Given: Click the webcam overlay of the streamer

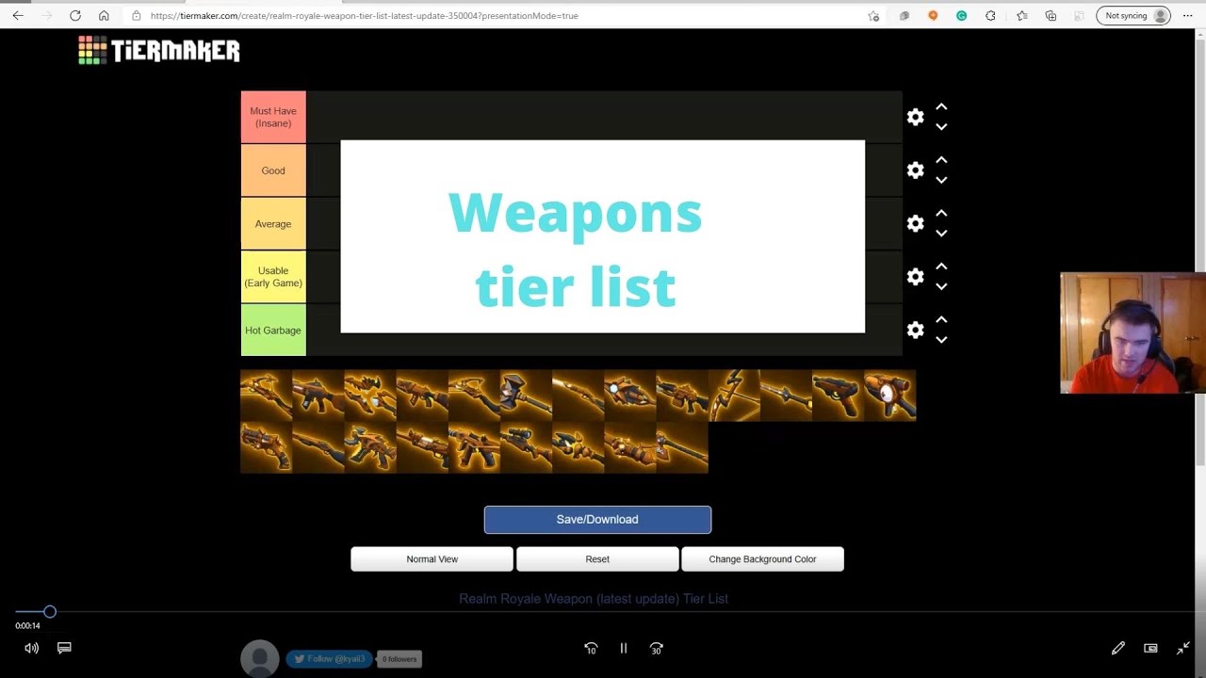Looking at the screenshot, I should (x=1133, y=333).
